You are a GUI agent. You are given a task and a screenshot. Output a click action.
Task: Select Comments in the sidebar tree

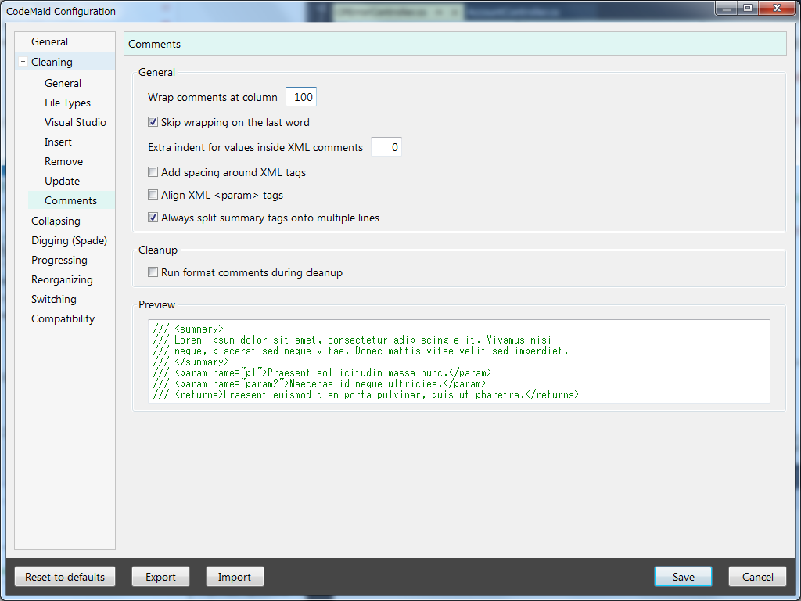70,200
